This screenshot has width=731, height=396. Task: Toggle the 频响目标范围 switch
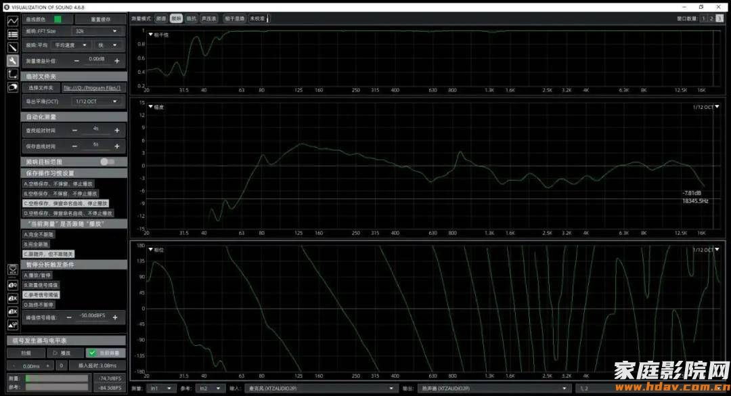tap(107, 162)
